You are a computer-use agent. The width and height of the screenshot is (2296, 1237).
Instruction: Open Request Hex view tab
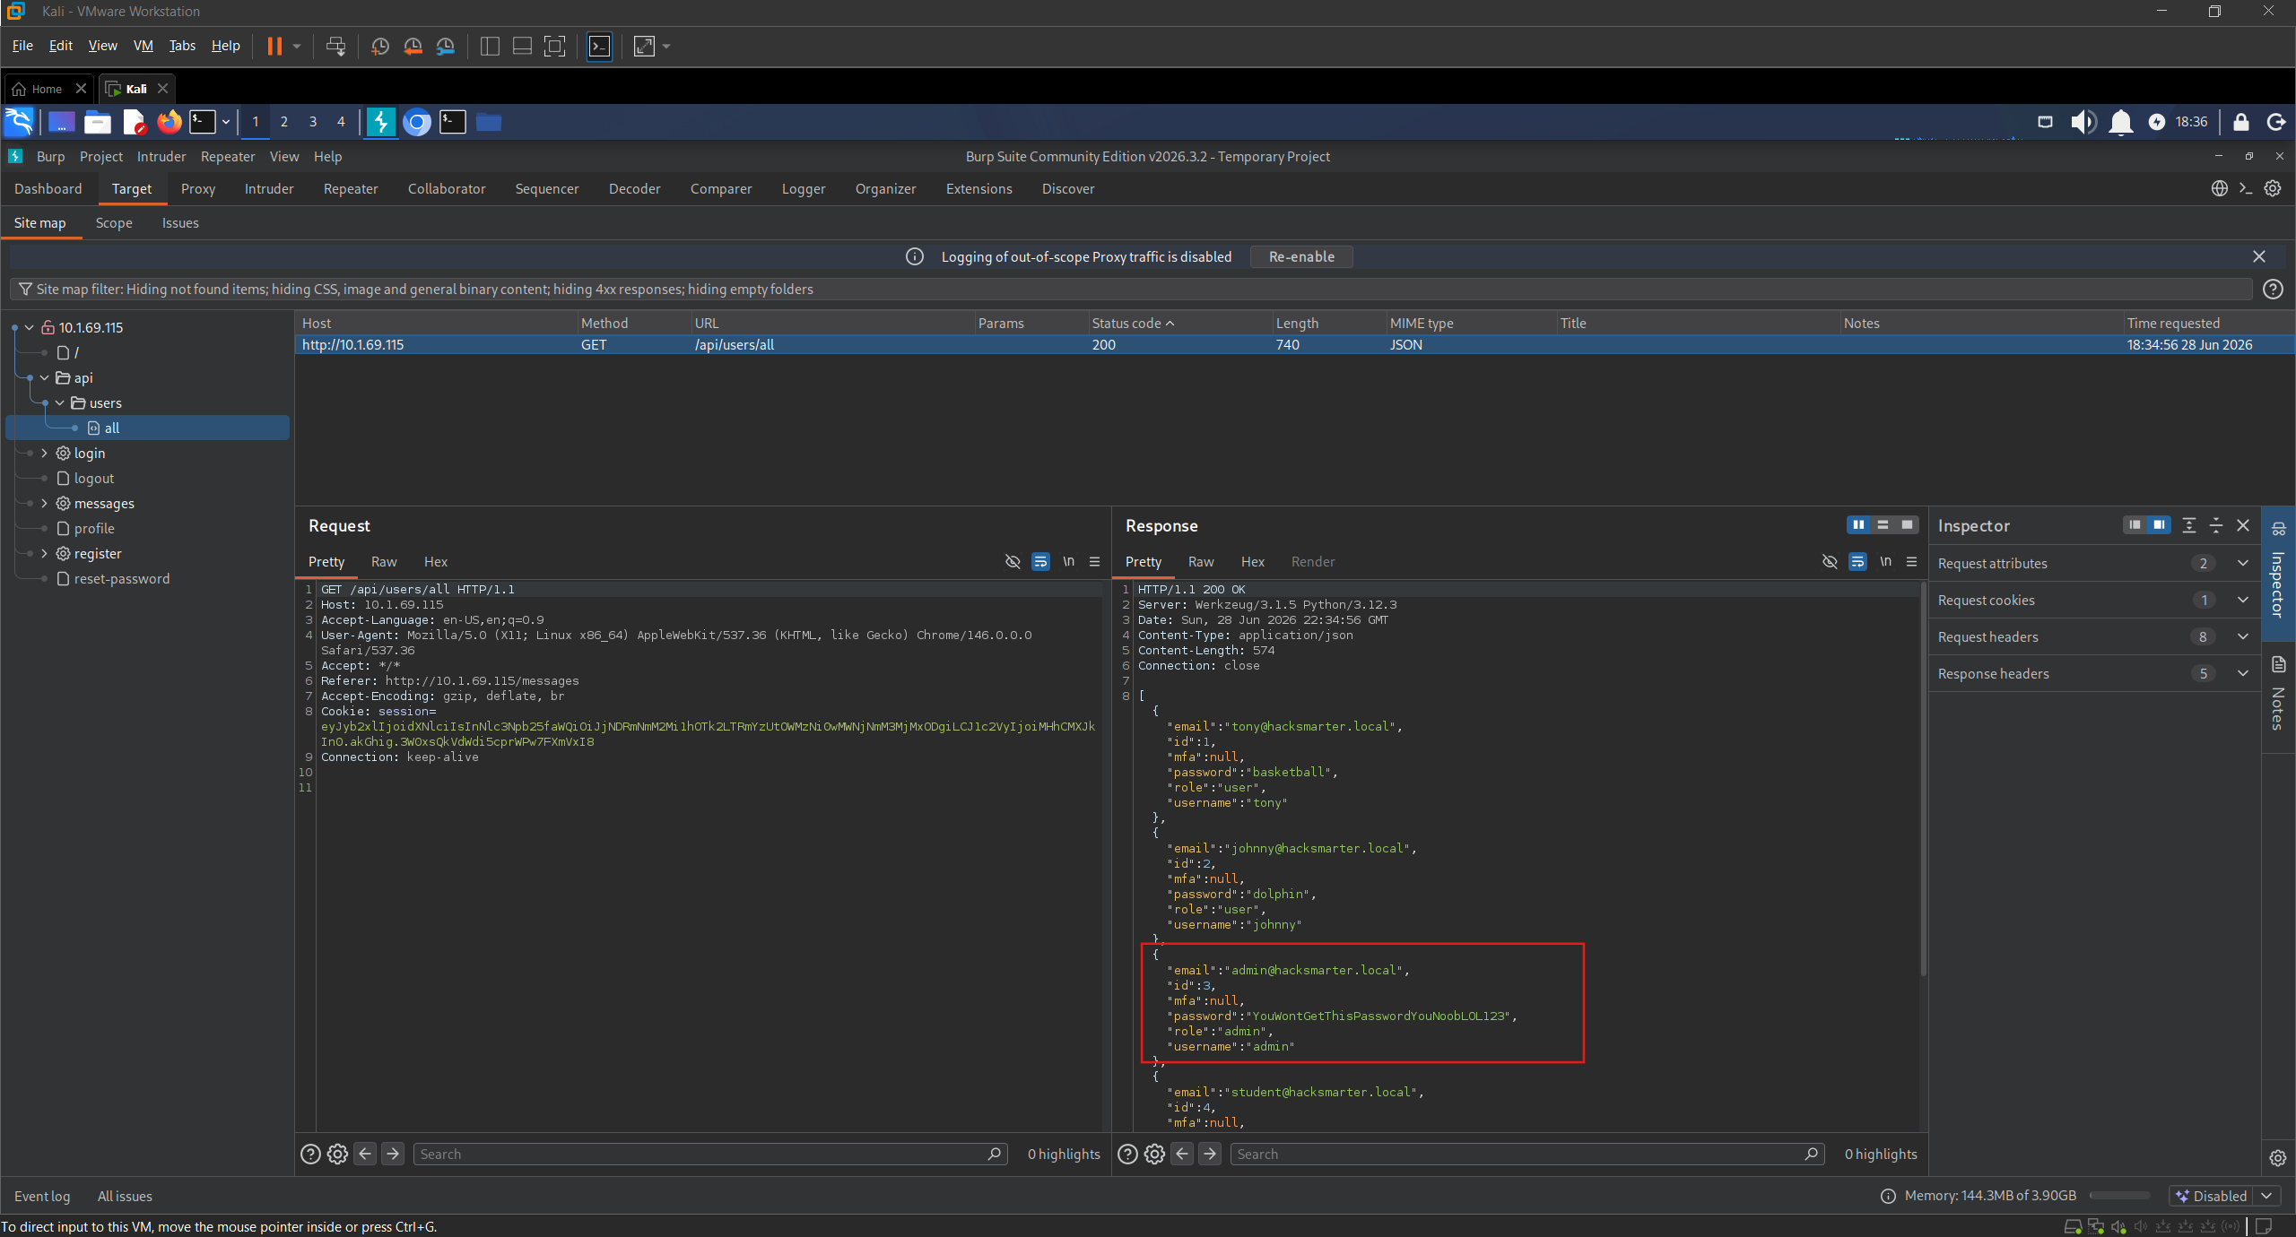coord(436,561)
